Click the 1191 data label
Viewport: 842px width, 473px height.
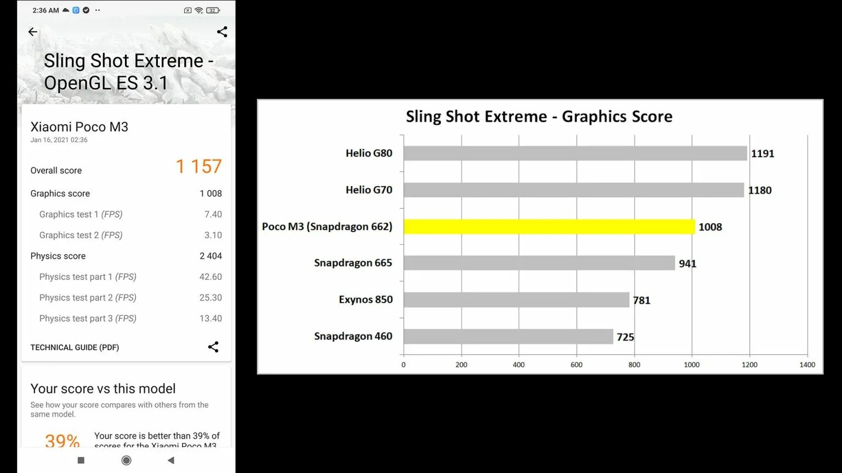763,154
